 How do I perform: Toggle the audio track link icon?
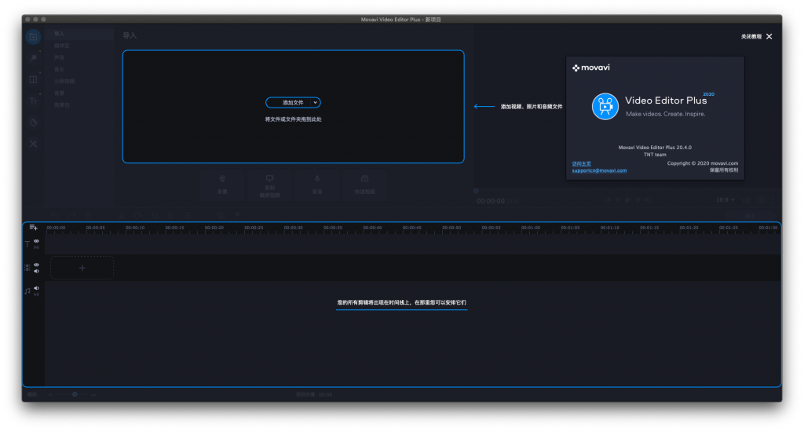[36, 294]
